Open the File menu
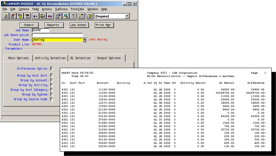This screenshot has height=156, width=276. click(5, 9)
